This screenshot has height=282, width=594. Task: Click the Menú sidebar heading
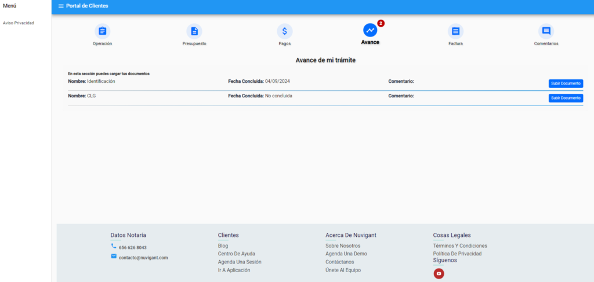(x=9, y=6)
